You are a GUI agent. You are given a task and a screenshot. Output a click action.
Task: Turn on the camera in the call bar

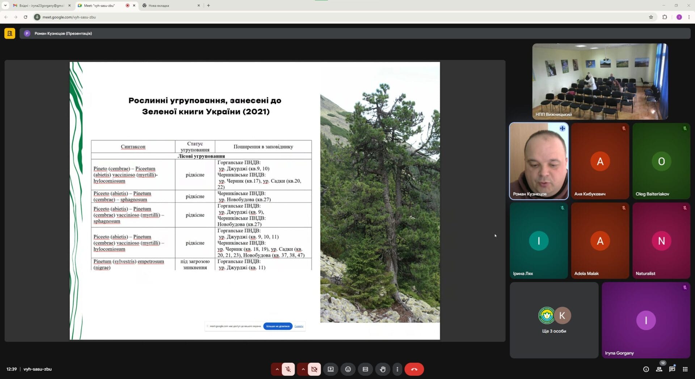coord(314,369)
